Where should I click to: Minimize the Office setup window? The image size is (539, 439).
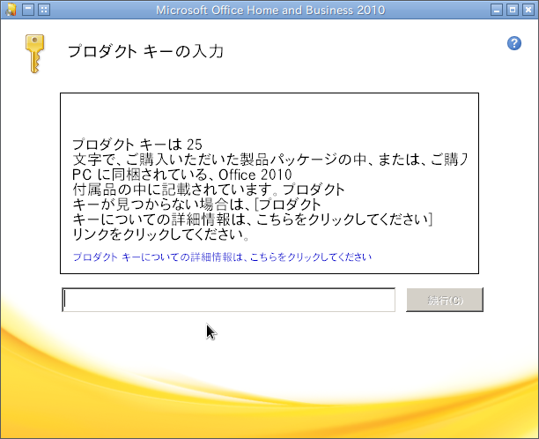[x=496, y=10]
